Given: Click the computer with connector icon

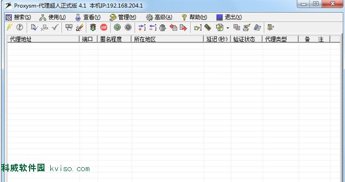Looking at the screenshot, I should (x=247, y=28).
